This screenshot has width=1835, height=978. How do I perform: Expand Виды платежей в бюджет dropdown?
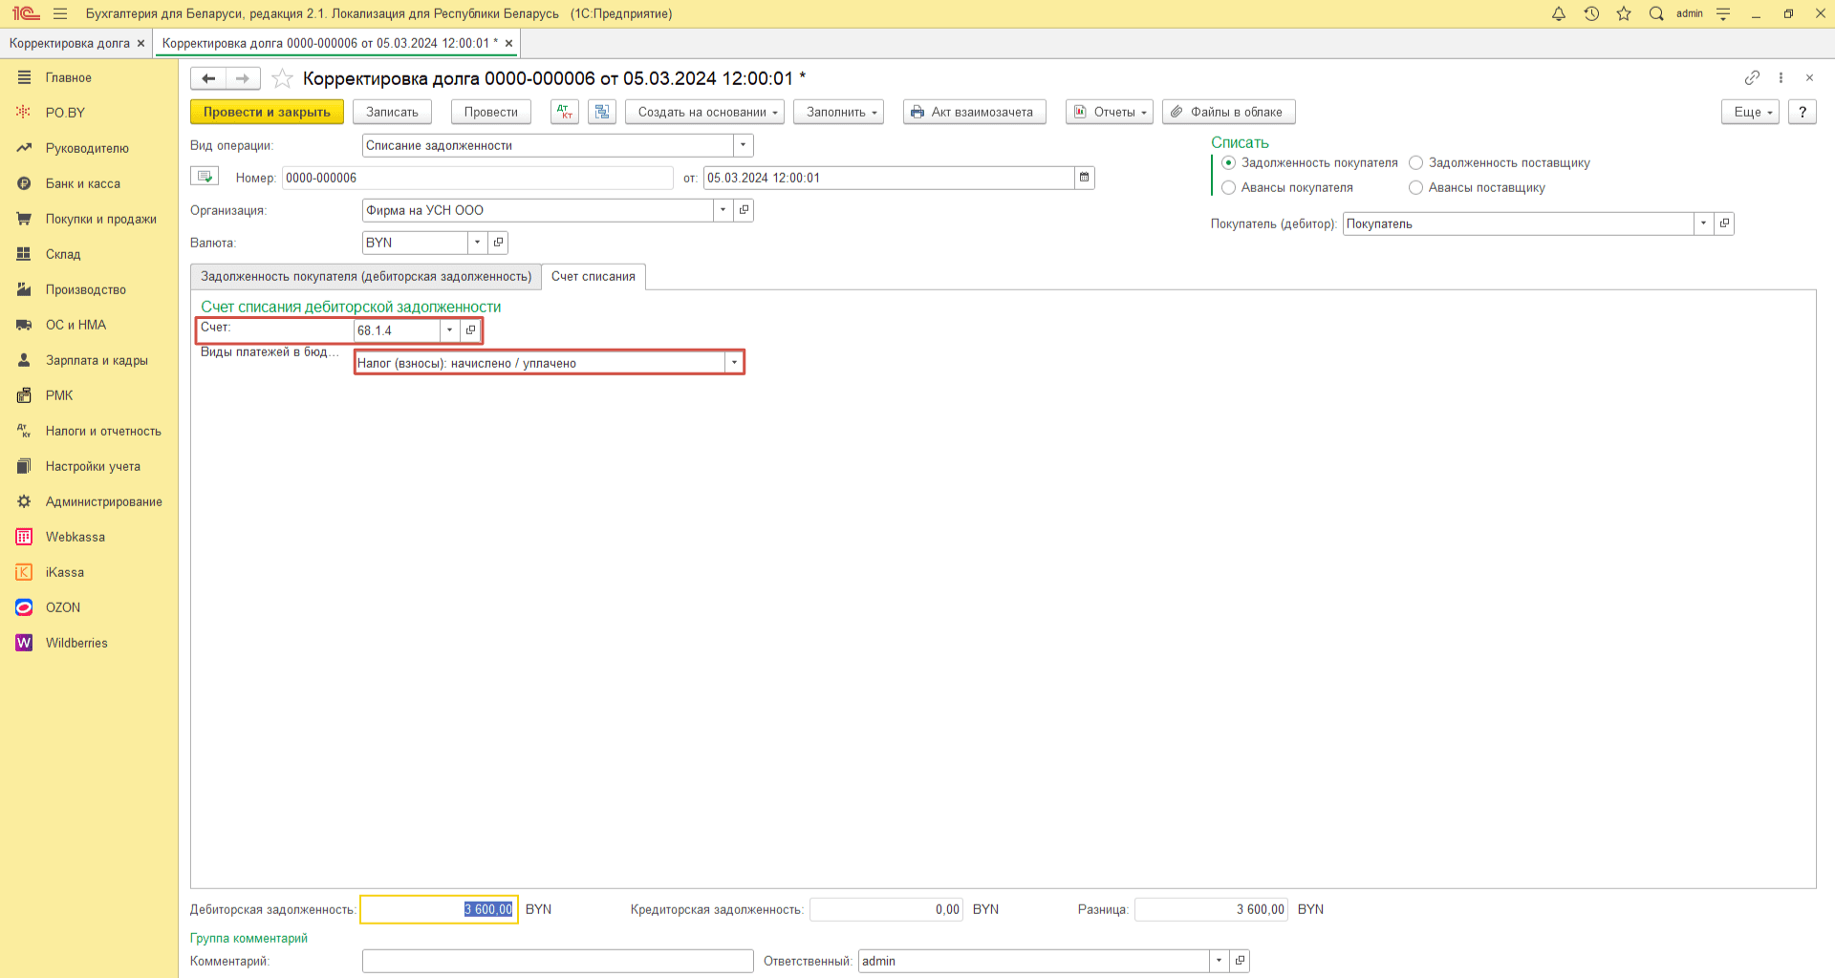coord(734,363)
